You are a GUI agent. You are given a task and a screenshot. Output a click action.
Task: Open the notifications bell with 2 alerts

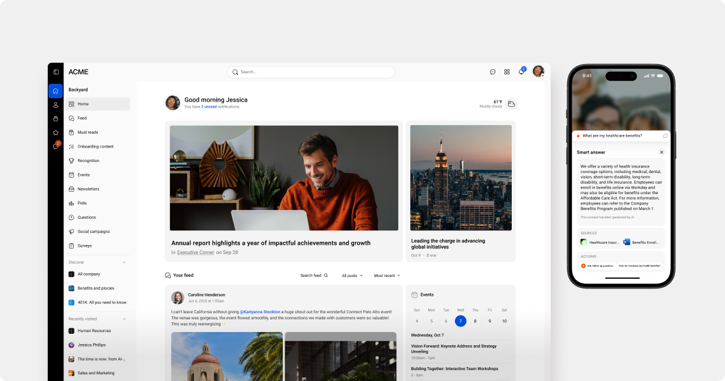click(x=521, y=71)
